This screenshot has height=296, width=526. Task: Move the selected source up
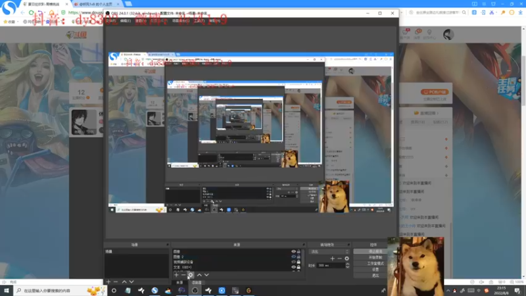199,275
